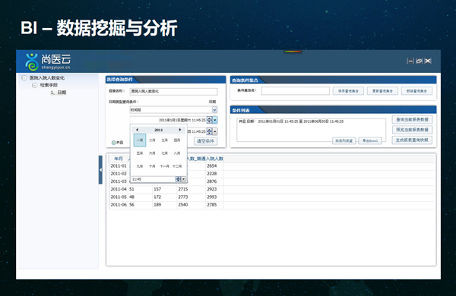Click the 导出Excel button
Image resolution: width=456 pixels, height=296 pixels.
(x=370, y=140)
